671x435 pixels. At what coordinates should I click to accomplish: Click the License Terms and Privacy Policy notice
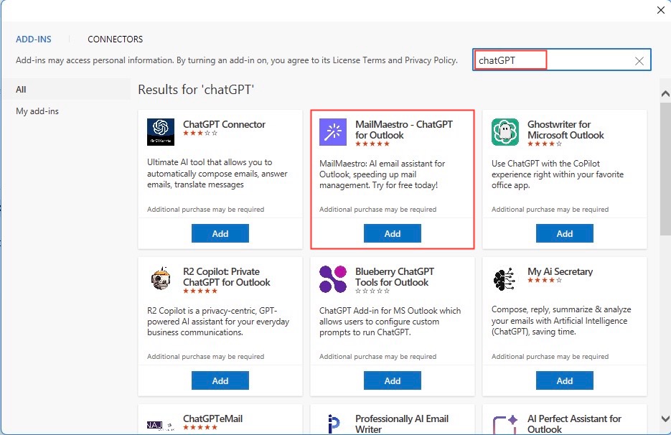point(237,60)
